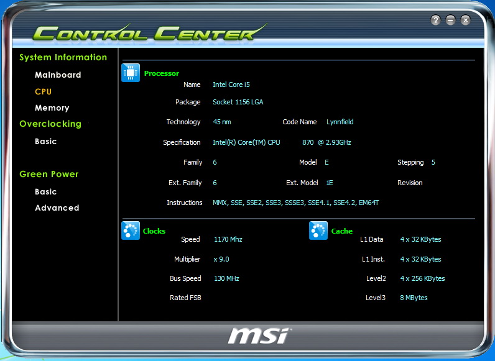
Task: Select the Overclocking section heading
Action: 50,124
